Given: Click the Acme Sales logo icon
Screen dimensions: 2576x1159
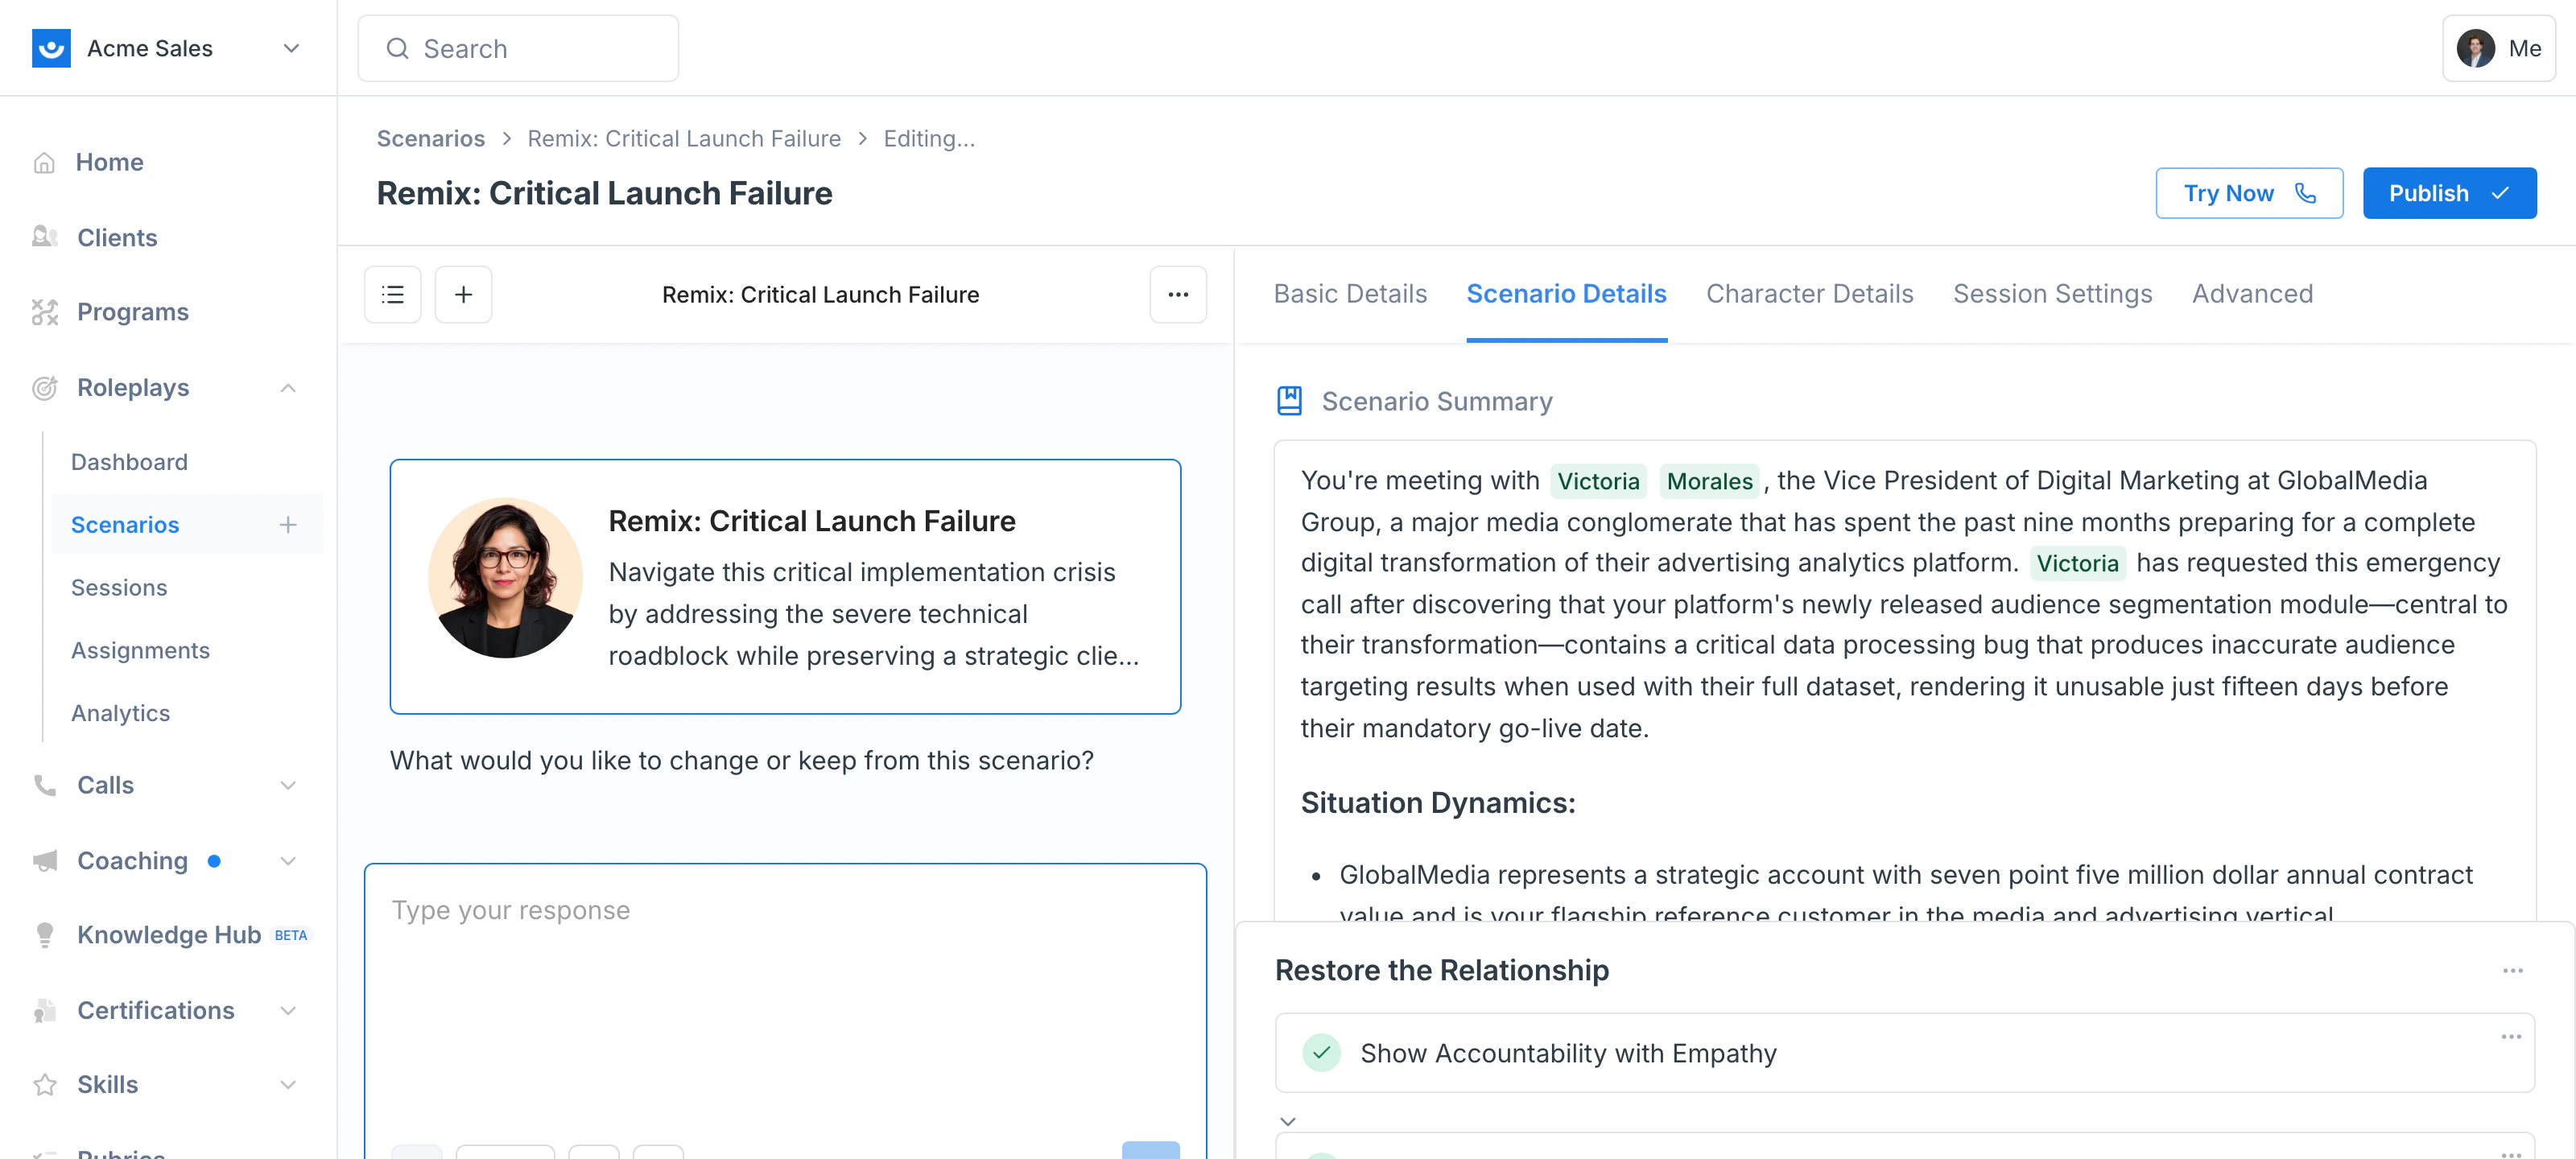Looking at the screenshot, I should coord(51,48).
